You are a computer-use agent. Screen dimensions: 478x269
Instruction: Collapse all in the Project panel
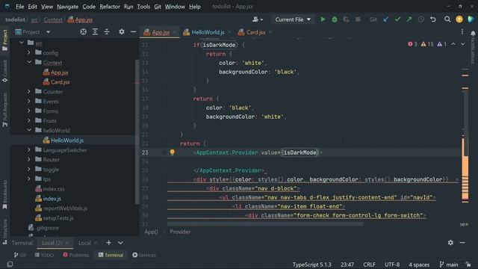coord(107,31)
